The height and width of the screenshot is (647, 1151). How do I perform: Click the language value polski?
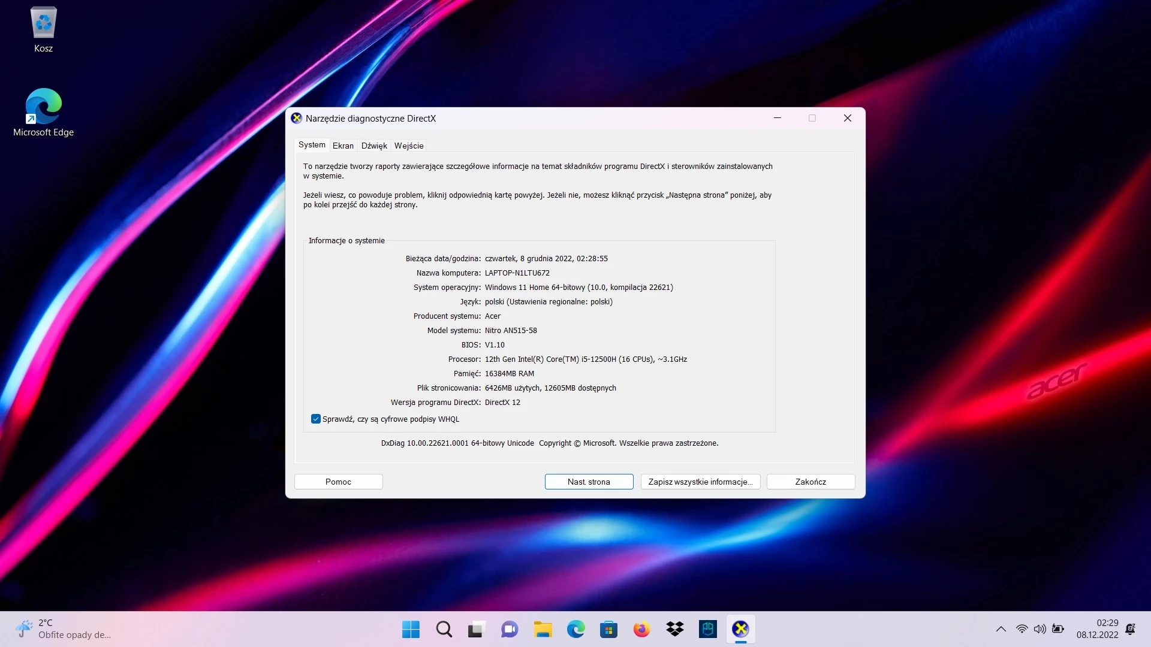549,302
